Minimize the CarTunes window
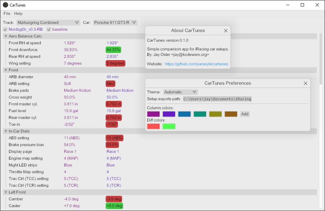 pos(288,5)
